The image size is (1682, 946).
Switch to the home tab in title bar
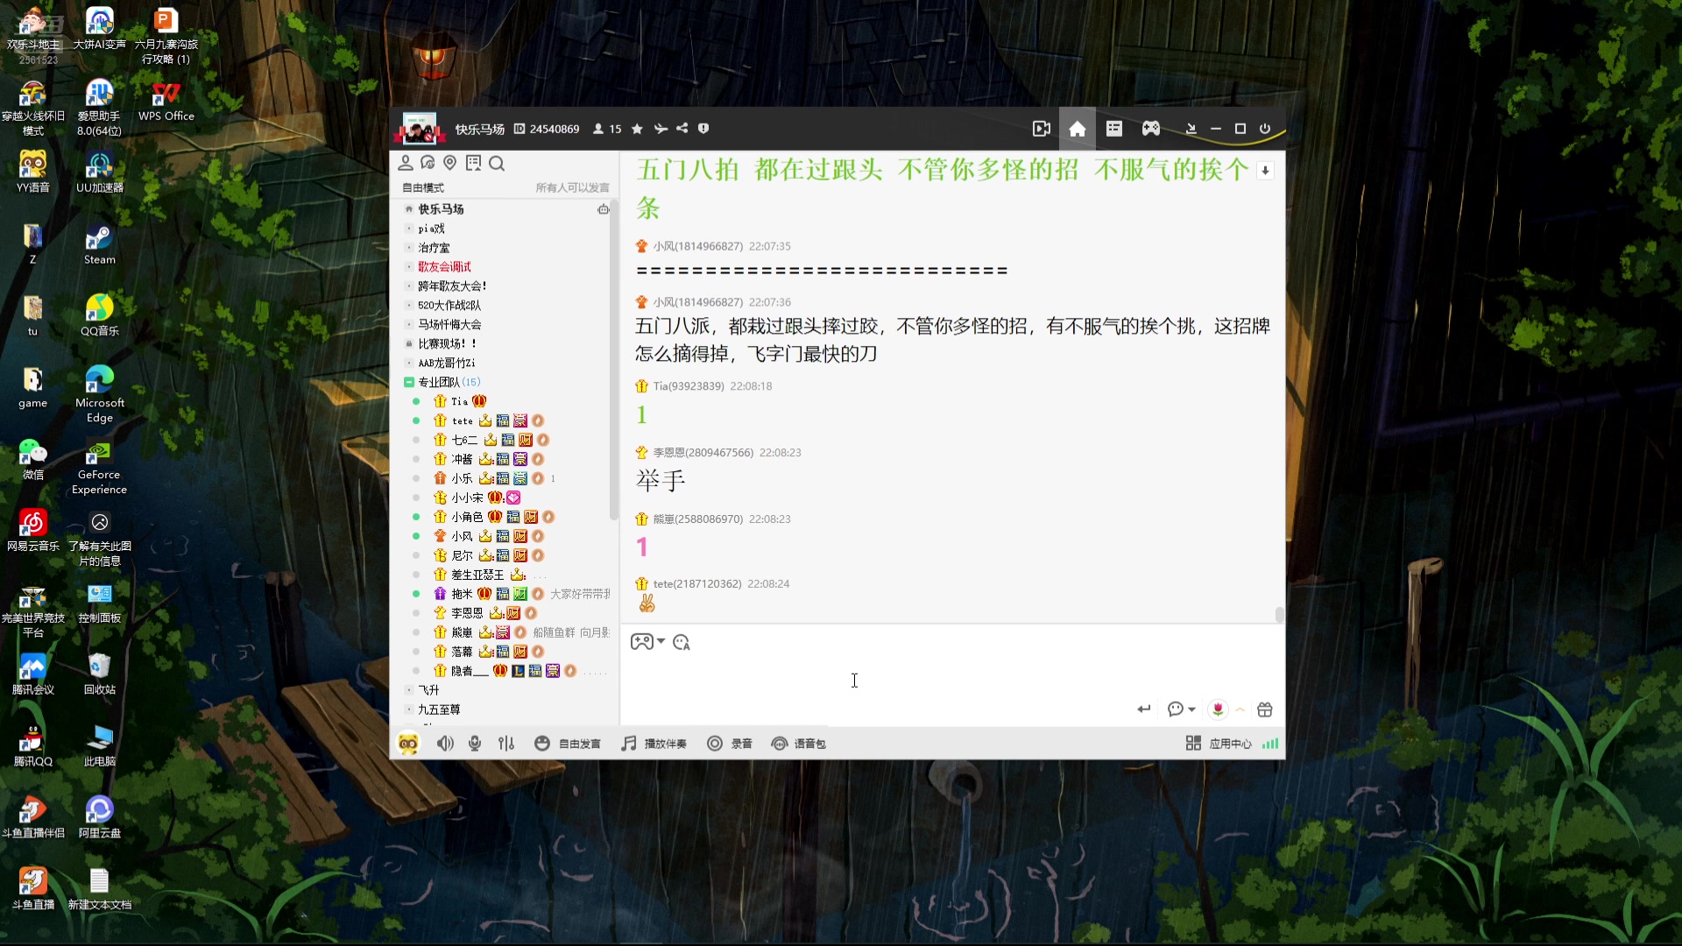(1078, 129)
